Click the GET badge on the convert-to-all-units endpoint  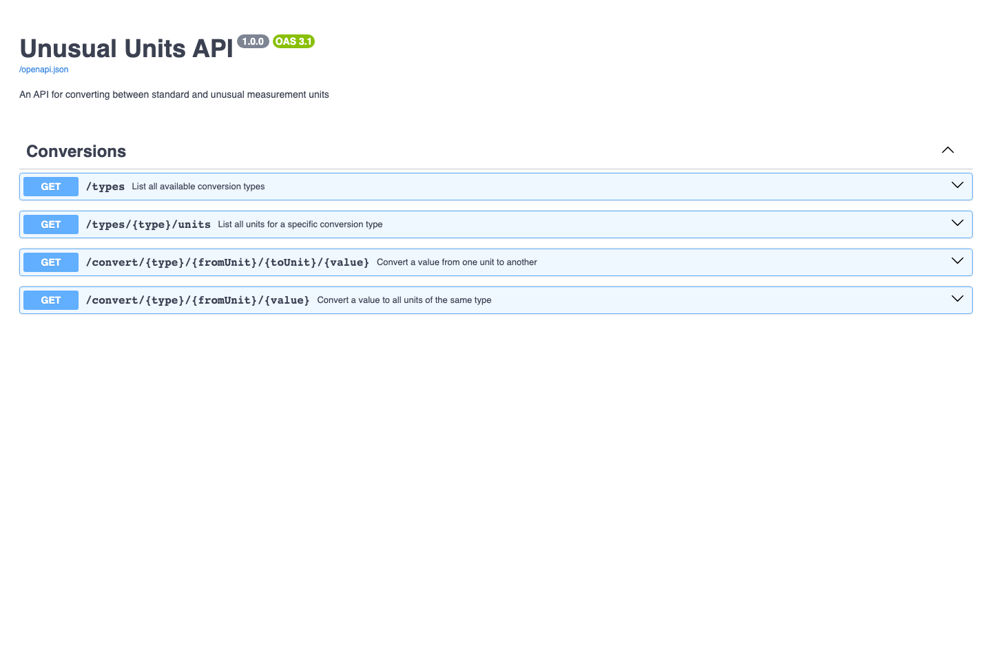coord(50,300)
